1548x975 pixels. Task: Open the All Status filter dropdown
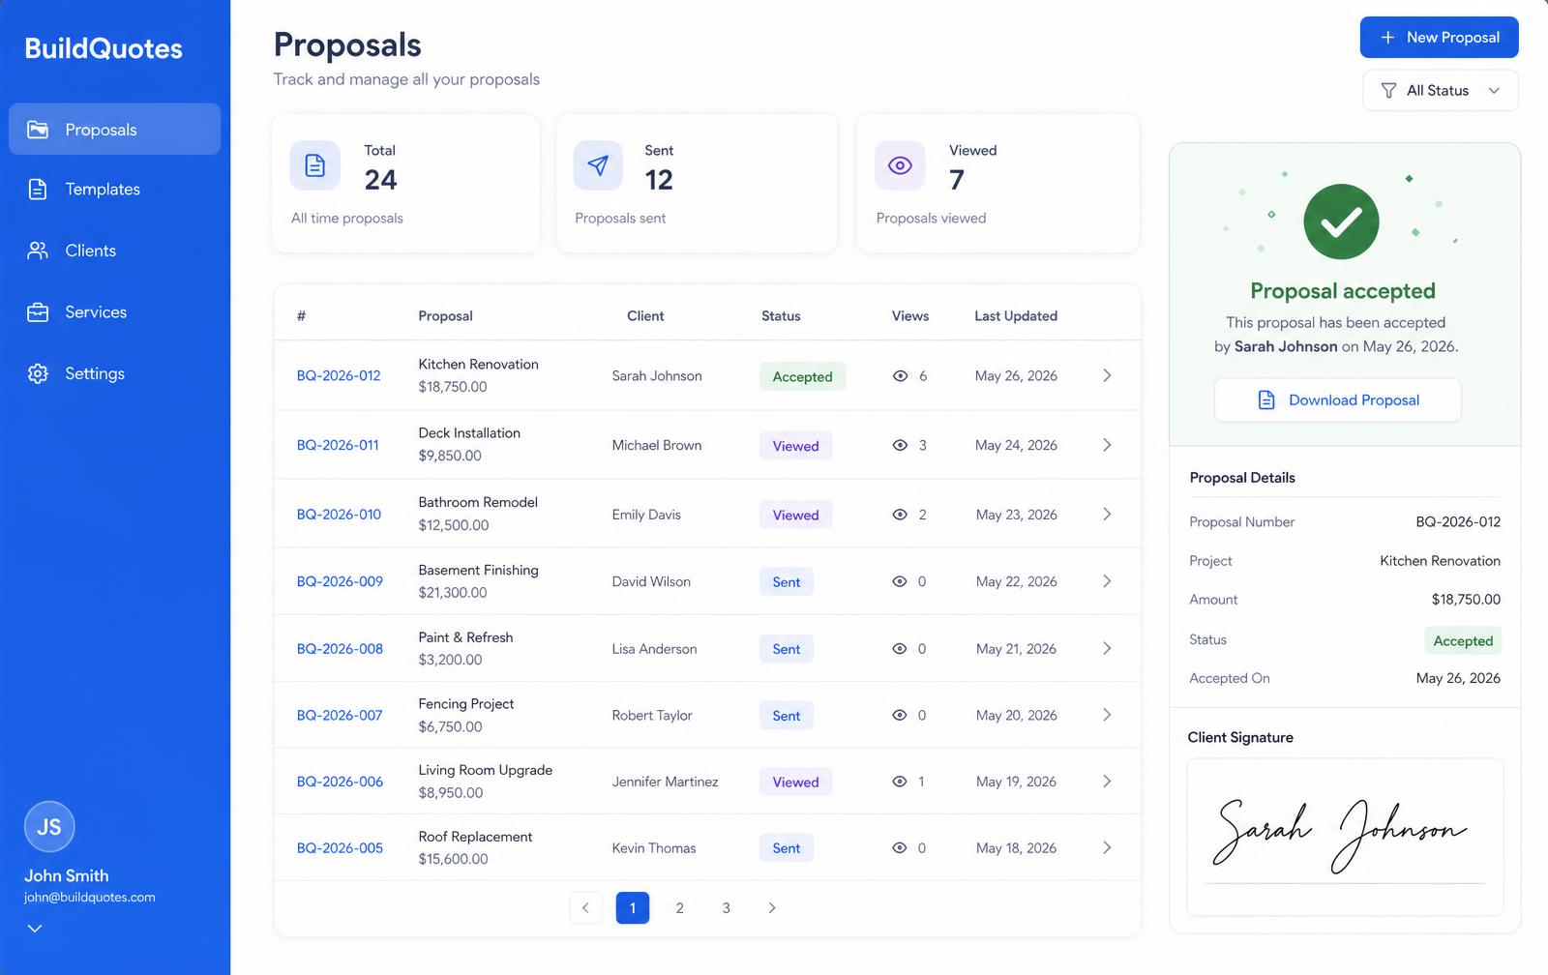click(x=1441, y=90)
